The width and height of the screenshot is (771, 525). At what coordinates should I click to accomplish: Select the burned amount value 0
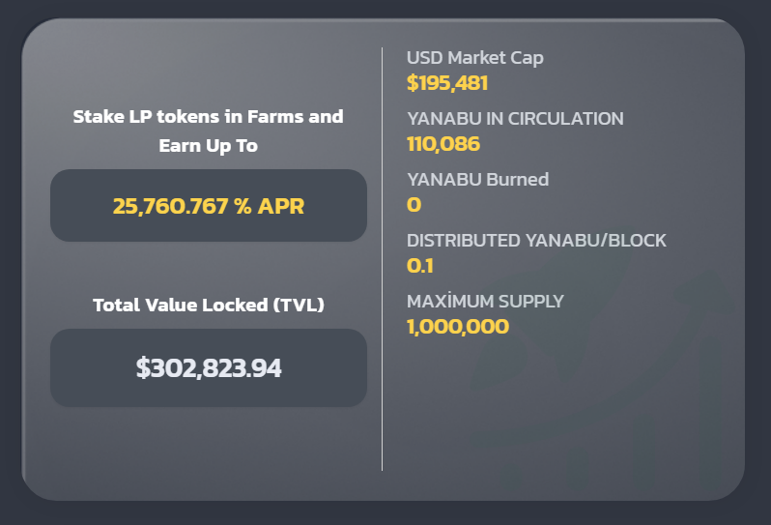[414, 205]
